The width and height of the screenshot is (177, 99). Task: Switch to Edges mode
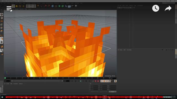2,28
